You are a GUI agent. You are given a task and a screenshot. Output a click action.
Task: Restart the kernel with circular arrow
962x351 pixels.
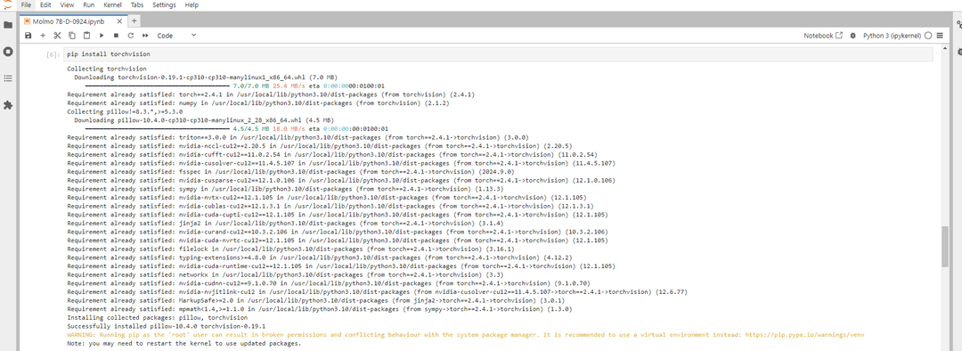[131, 36]
